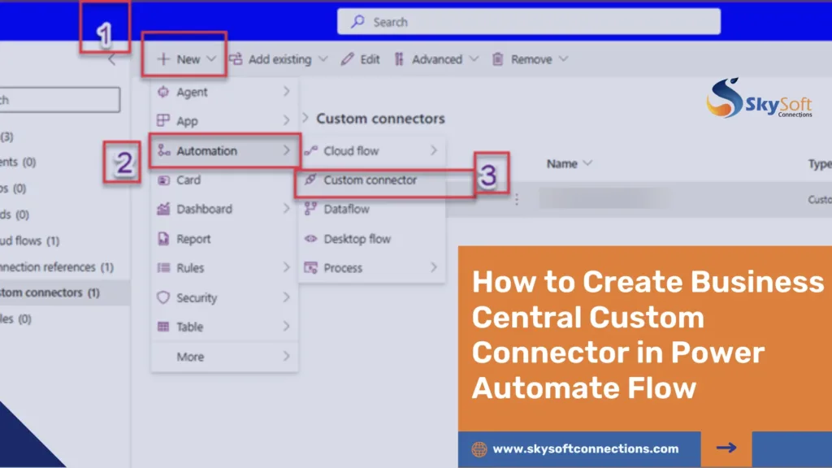Expand the Remove dropdown arrow

point(563,59)
